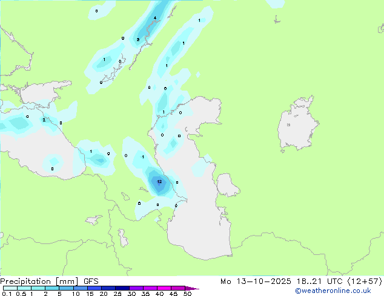Select the legend swatch for 0.1–0.5 mm
The image size is (384, 296).
pyautogui.click(x=10, y=288)
